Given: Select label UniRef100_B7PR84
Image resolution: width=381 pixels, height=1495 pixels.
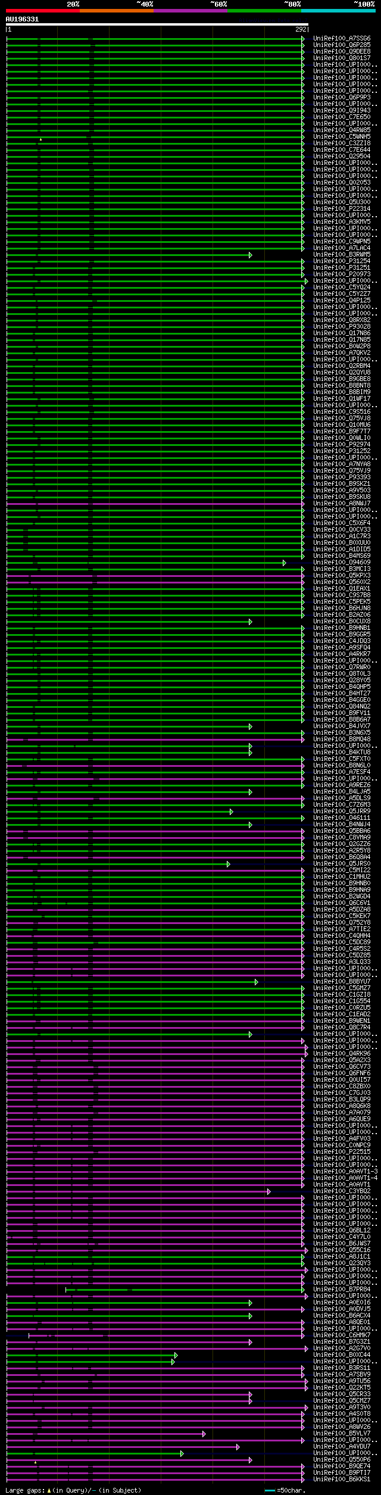Looking at the screenshot, I should tap(342, 1290).
